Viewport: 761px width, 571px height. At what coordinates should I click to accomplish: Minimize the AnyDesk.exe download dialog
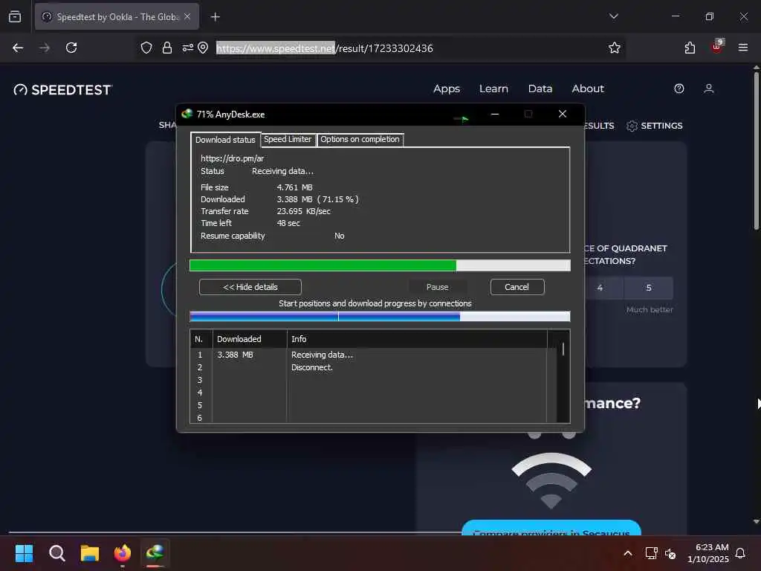pyautogui.click(x=494, y=114)
